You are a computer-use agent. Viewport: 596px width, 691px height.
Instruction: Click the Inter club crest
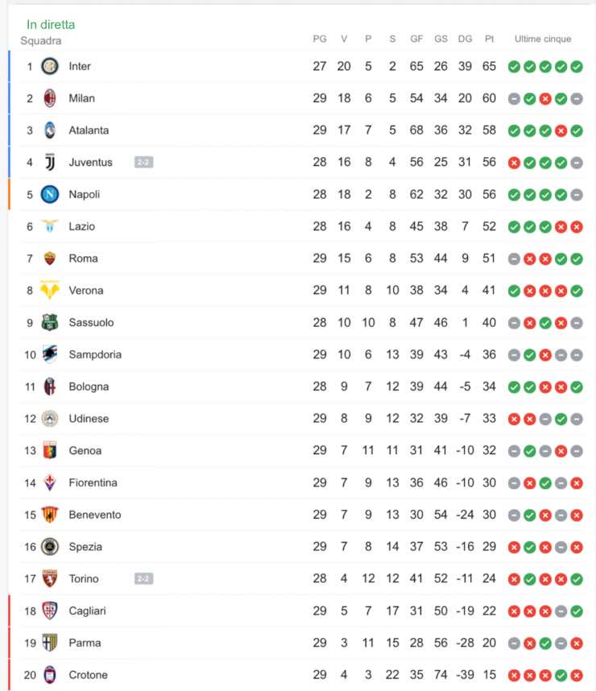pos(50,66)
